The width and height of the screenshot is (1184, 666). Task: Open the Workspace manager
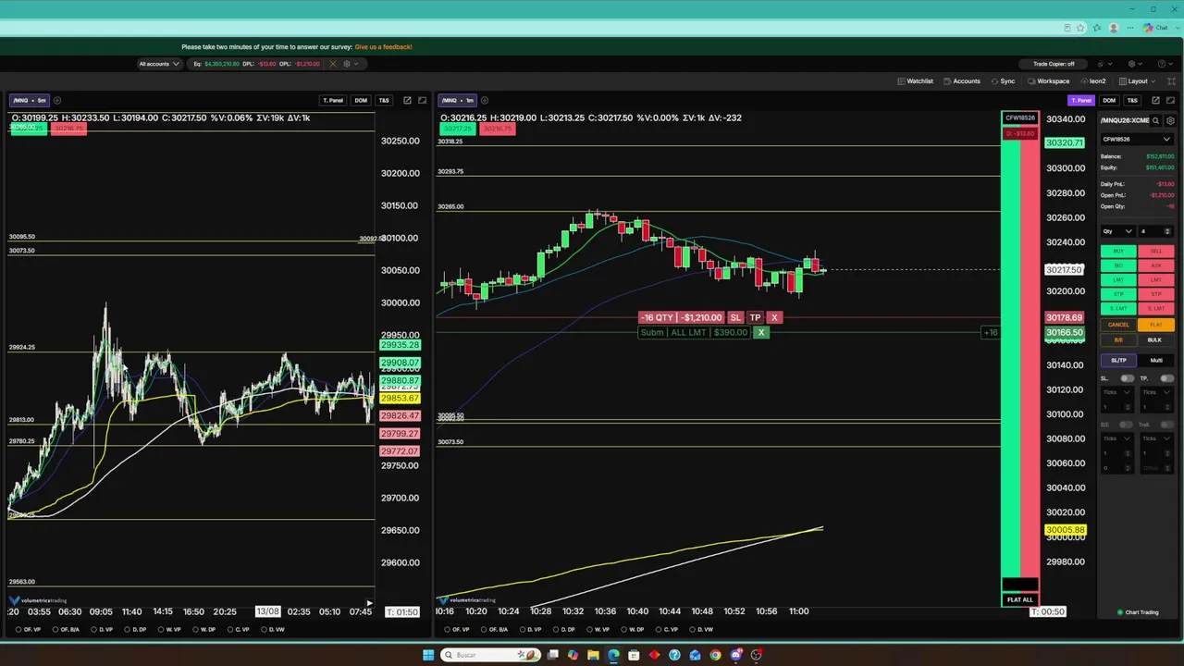pos(1048,81)
